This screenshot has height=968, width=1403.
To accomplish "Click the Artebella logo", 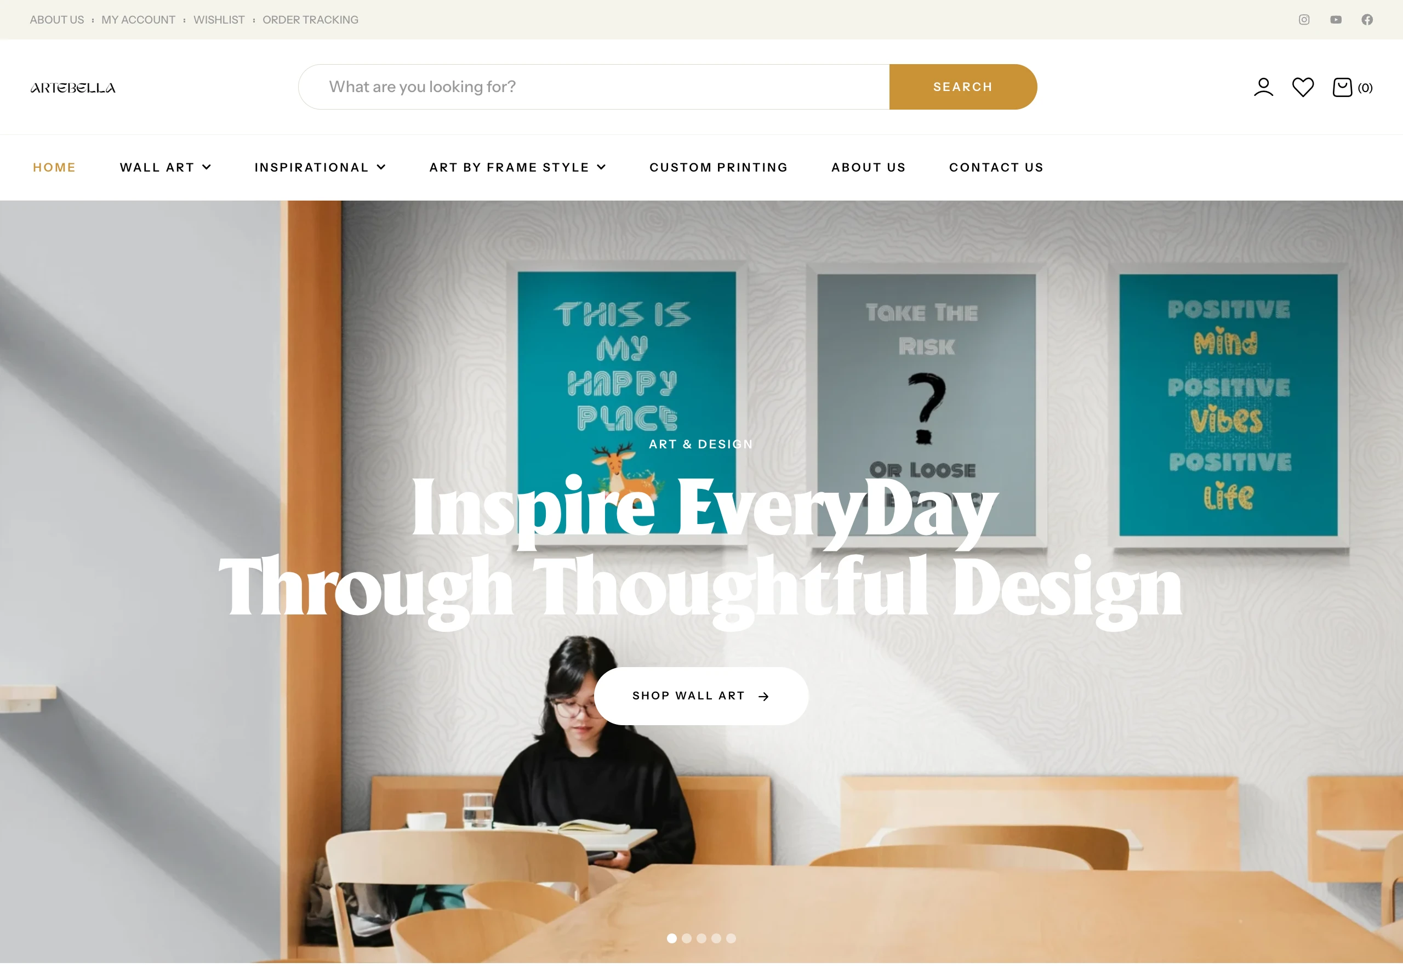I will 73,88.
